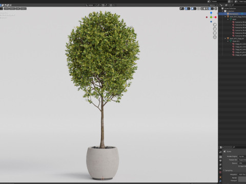Image resolution: width=246 pixels, height=184 pixels.
Task: Open the Feature Set dropdown
Action: tap(242, 160)
